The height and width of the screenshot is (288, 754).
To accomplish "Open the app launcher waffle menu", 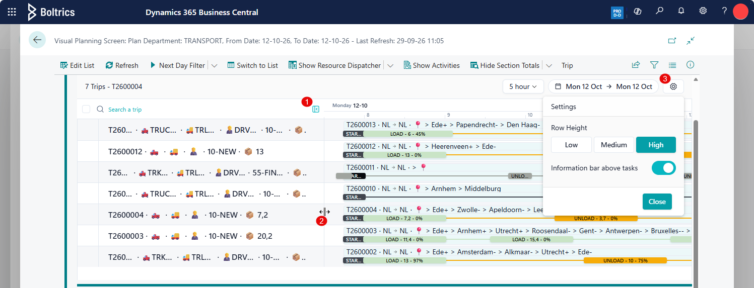I will (12, 12).
